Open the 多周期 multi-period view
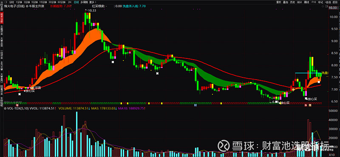The height and width of the screenshot is (157, 340). tap(84, 3)
